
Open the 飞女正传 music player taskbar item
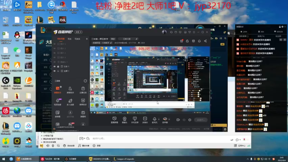[x=50, y=159]
